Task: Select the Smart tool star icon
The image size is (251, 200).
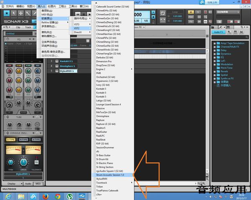Action: click(x=7, y=13)
